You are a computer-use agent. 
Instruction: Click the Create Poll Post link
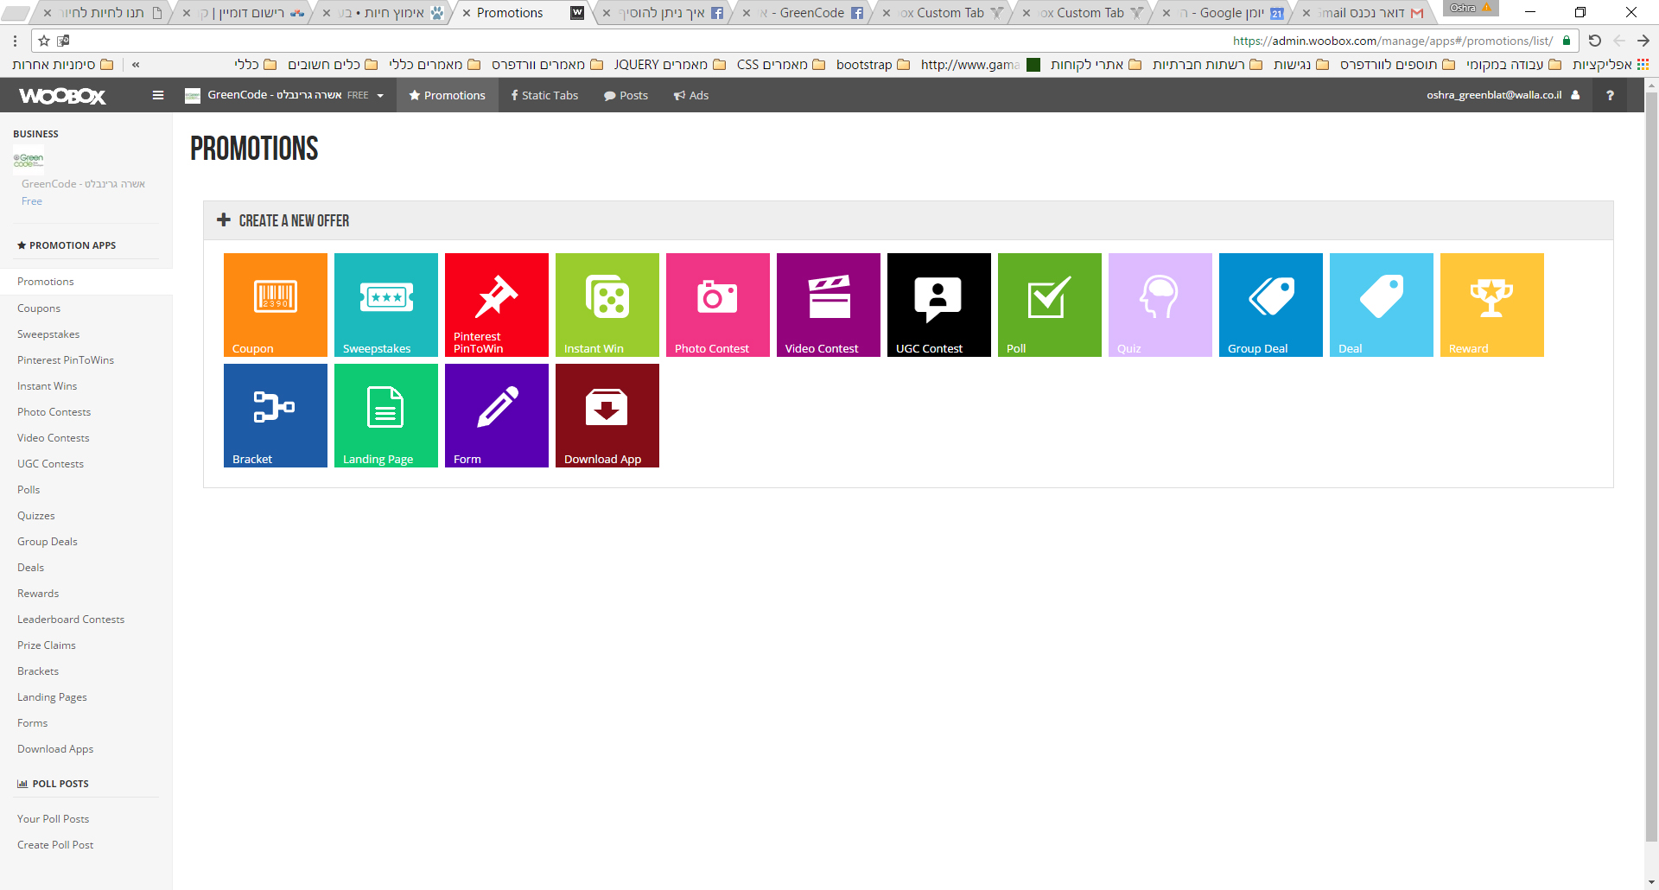click(x=55, y=845)
